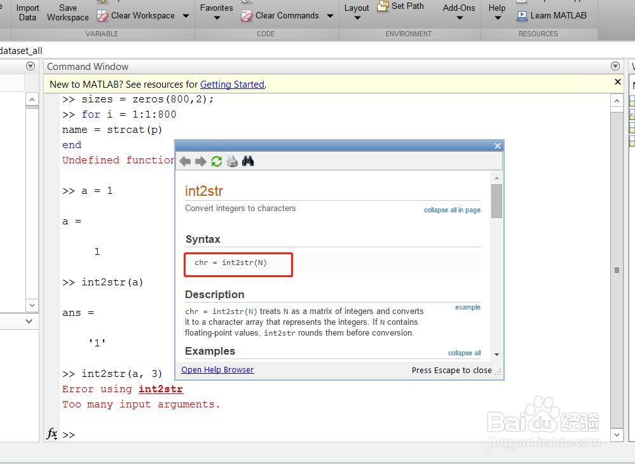The image size is (635, 464).
Task: Click help popup resize grip corner
Action: pos(498,372)
